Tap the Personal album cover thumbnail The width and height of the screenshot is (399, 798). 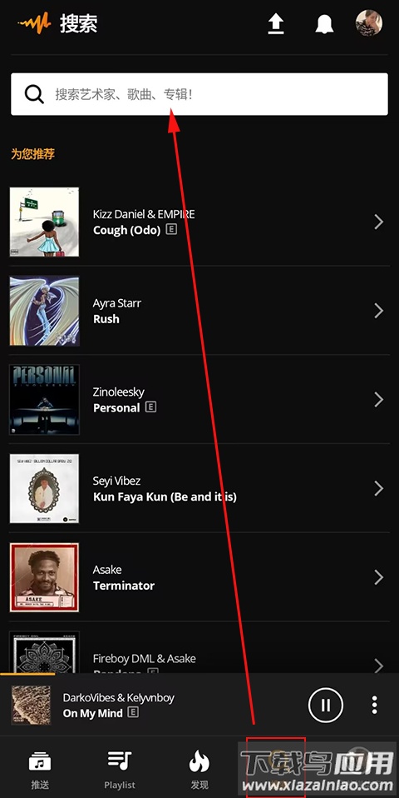[44, 400]
